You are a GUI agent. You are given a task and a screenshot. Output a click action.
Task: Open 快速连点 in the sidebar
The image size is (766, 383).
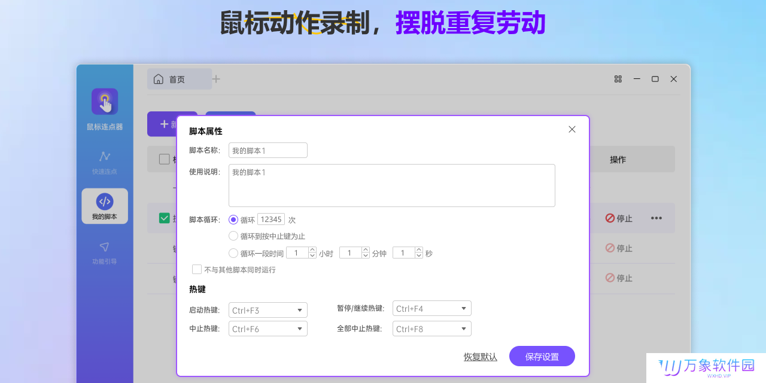pyautogui.click(x=105, y=162)
